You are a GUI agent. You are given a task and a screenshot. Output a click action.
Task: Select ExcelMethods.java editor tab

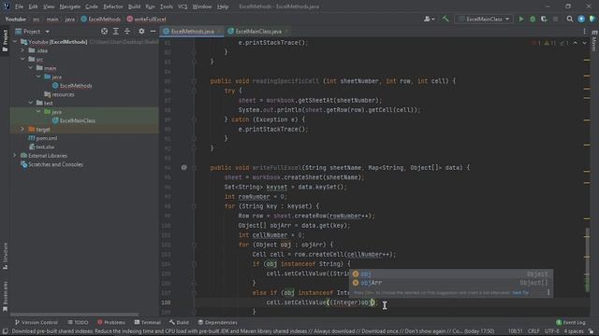coord(192,31)
